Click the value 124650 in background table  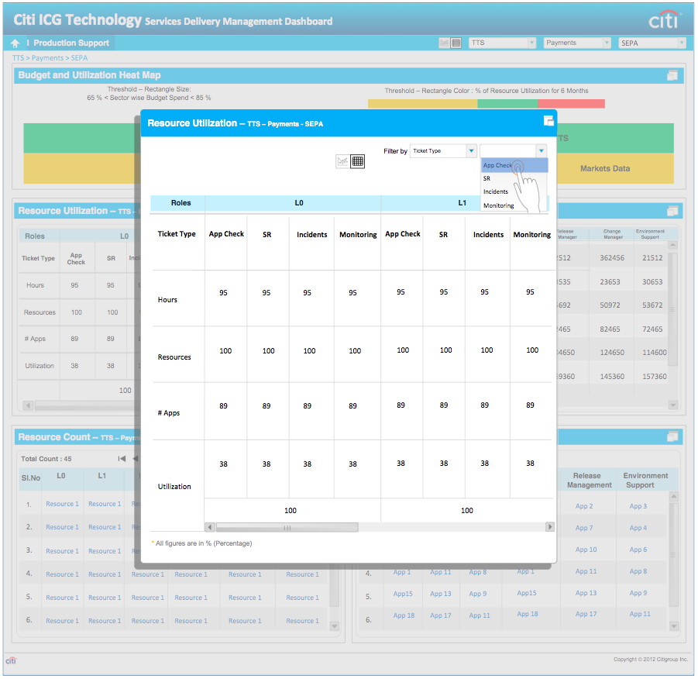[612, 353]
